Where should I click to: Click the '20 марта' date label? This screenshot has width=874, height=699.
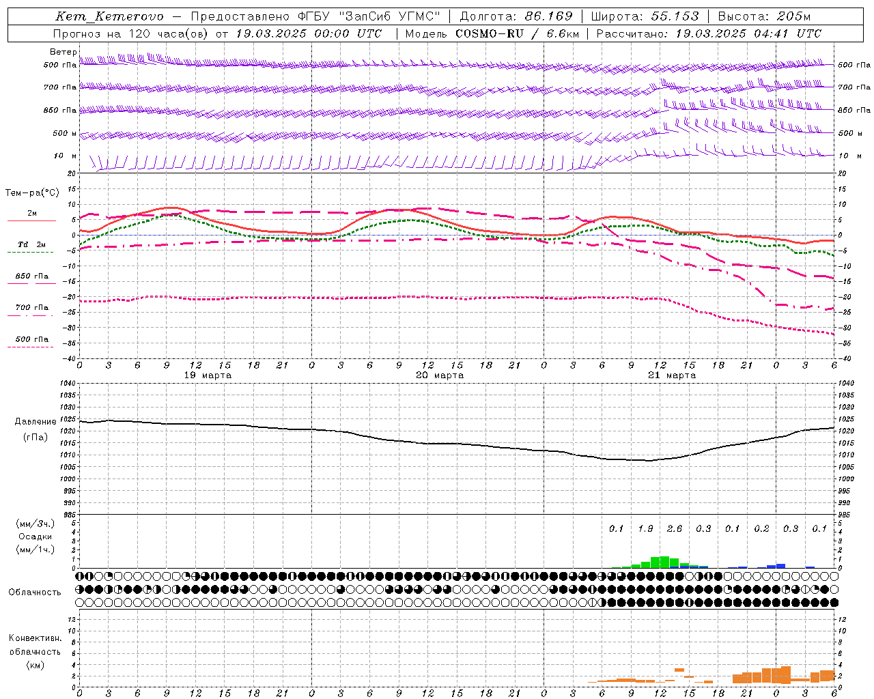point(440,375)
